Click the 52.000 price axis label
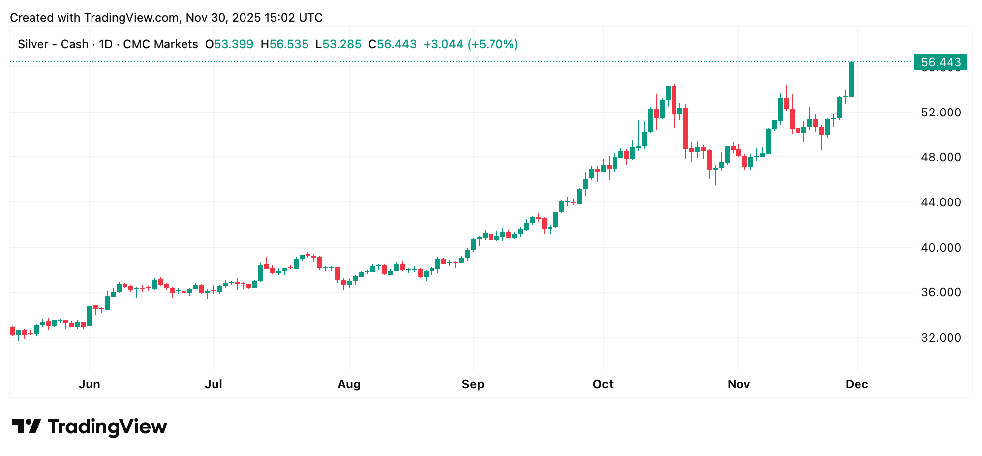 [941, 113]
